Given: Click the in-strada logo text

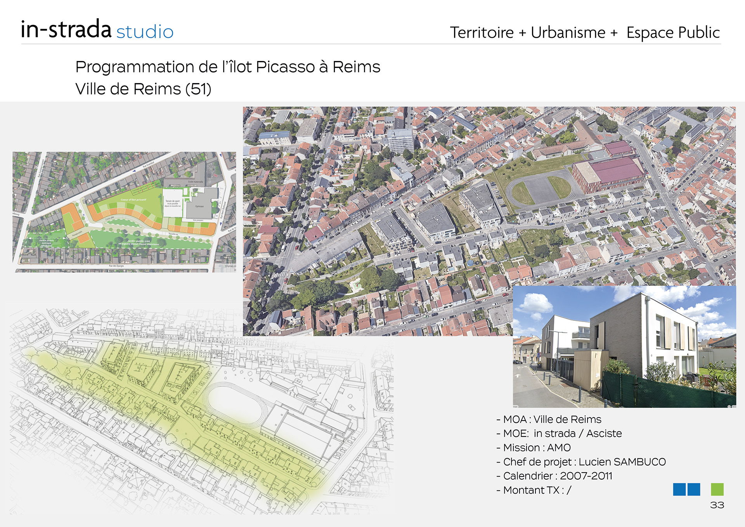Looking at the screenshot, I should click(66, 30).
